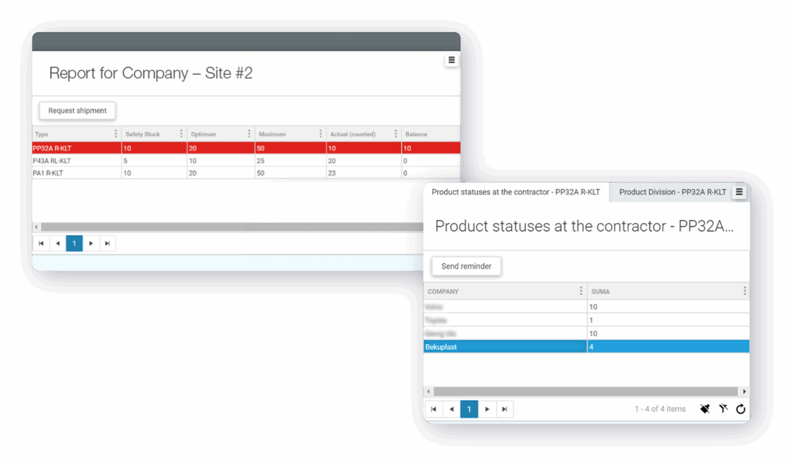Click the Send reminder button
The image size is (794, 466).
coord(466,266)
